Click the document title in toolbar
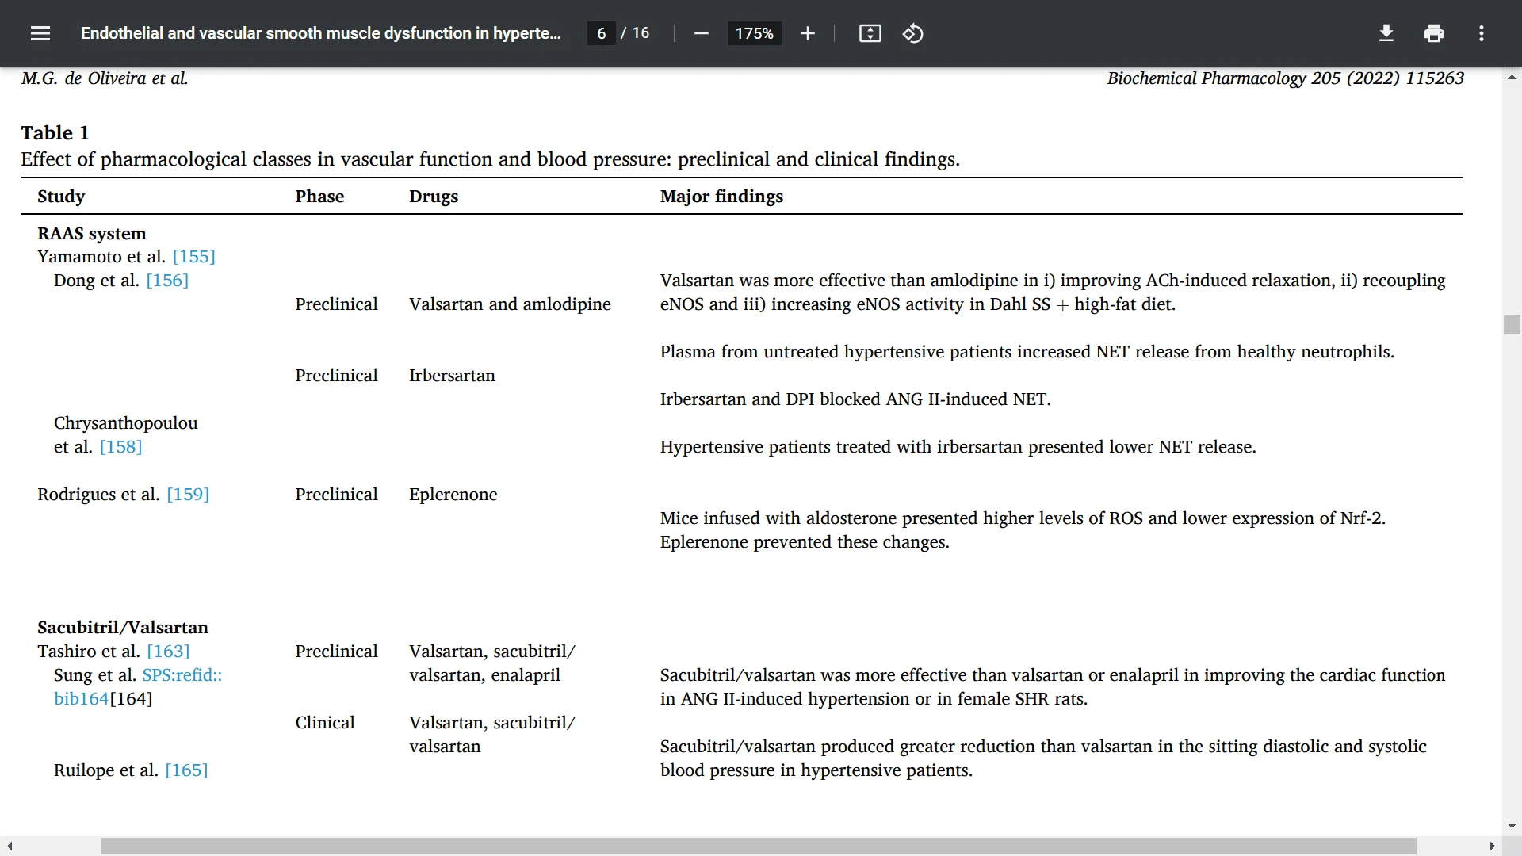Image resolution: width=1522 pixels, height=856 pixels. click(x=320, y=33)
